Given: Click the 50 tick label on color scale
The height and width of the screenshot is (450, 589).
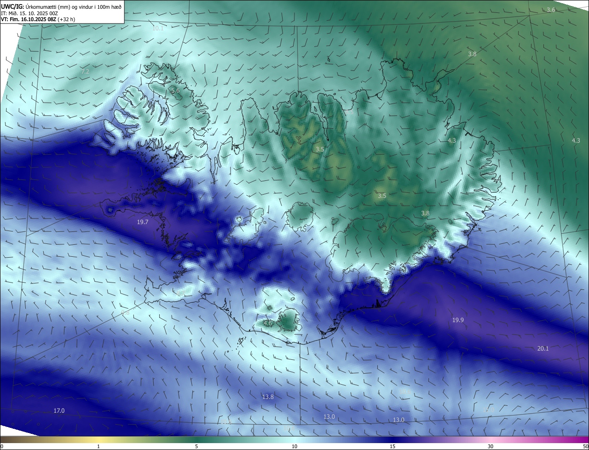Looking at the screenshot, I should pyautogui.click(x=585, y=446).
